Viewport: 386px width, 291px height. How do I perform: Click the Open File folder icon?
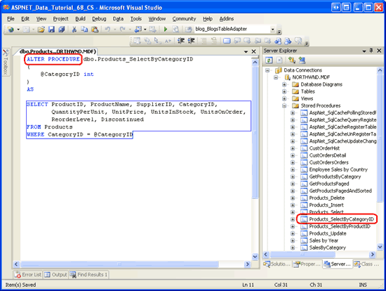click(x=41, y=30)
